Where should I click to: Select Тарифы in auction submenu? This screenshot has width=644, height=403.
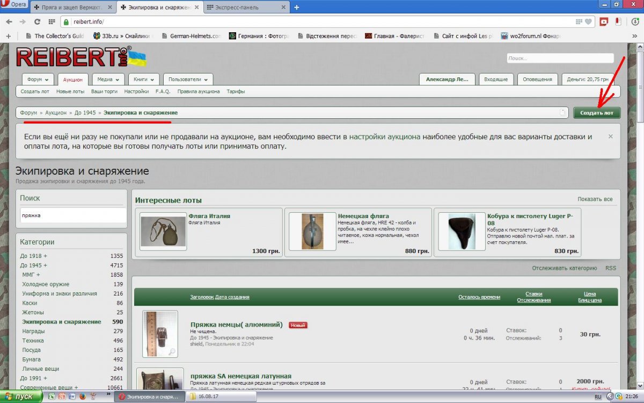pyautogui.click(x=236, y=91)
